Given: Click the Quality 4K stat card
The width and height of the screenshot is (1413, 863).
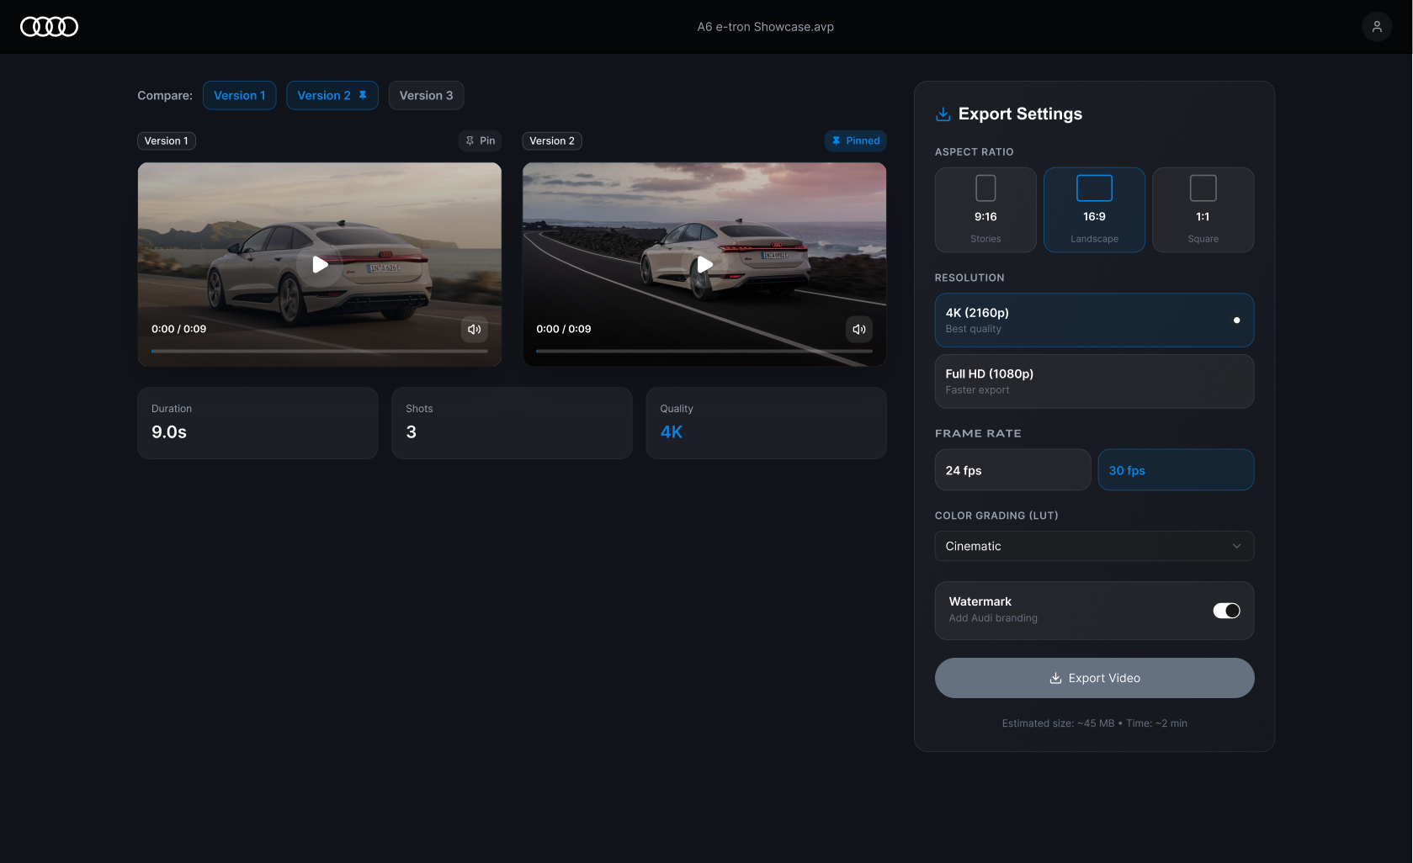Looking at the screenshot, I should click(x=766, y=423).
